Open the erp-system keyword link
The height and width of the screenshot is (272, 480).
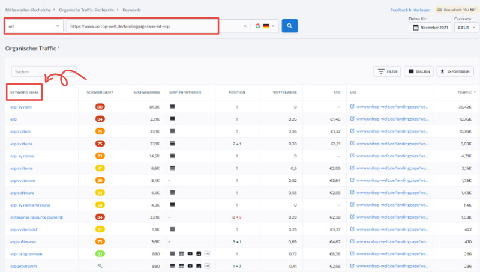pyautogui.click(x=21, y=107)
